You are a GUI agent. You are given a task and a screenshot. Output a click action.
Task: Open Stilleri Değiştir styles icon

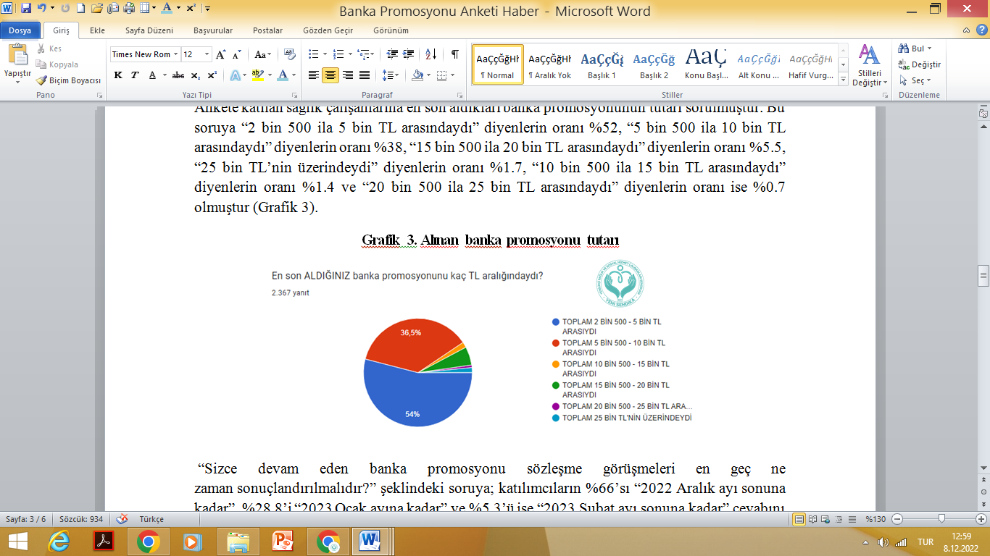(869, 64)
